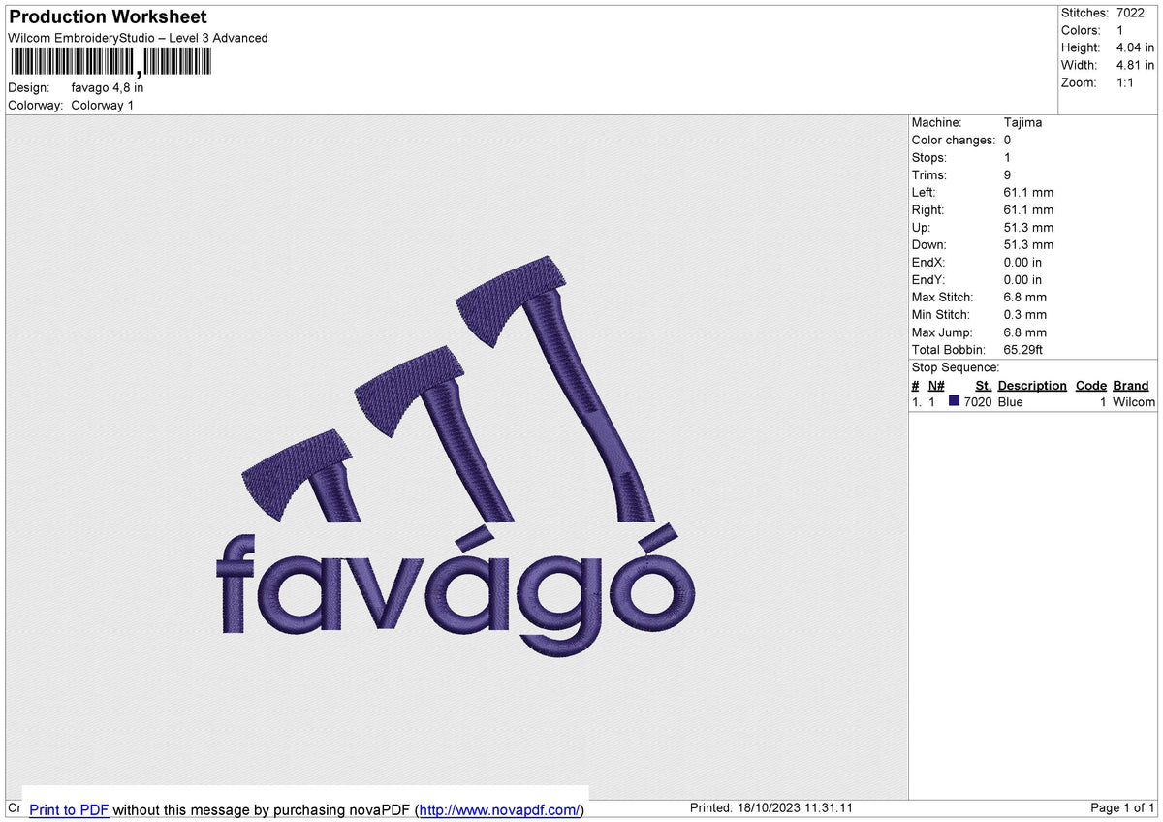Click the 'Brand' column header
Screen dimensions: 1163x822
click(1130, 385)
